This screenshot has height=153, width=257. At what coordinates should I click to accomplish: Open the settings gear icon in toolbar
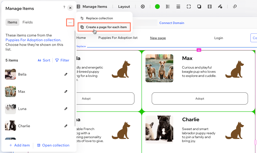click(x=143, y=7)
